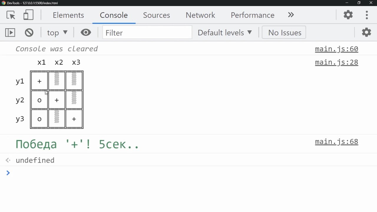The height and width of the screenshot is (212, 377).
Task: Open the top JavaScript context dropdown
Action: click(x=57, y=32)
